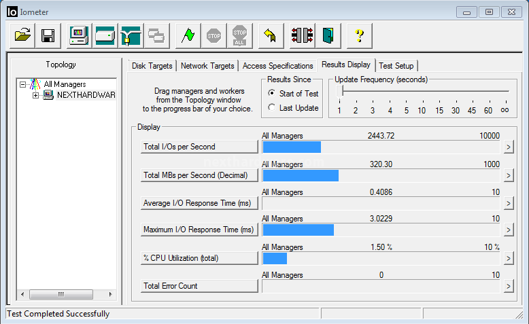Open help with the question mark icon
The height and width of the screenshot is (324, 529).
click(360, 36)
